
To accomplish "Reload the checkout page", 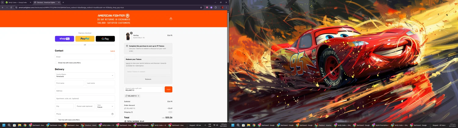I will pos(11,7).
